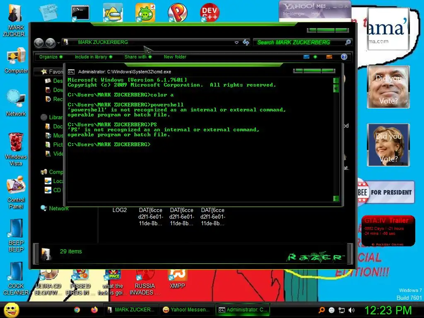
Task: Launch Firefox from the taskbar
Action: pyautogui.click(x=94, y=310)
